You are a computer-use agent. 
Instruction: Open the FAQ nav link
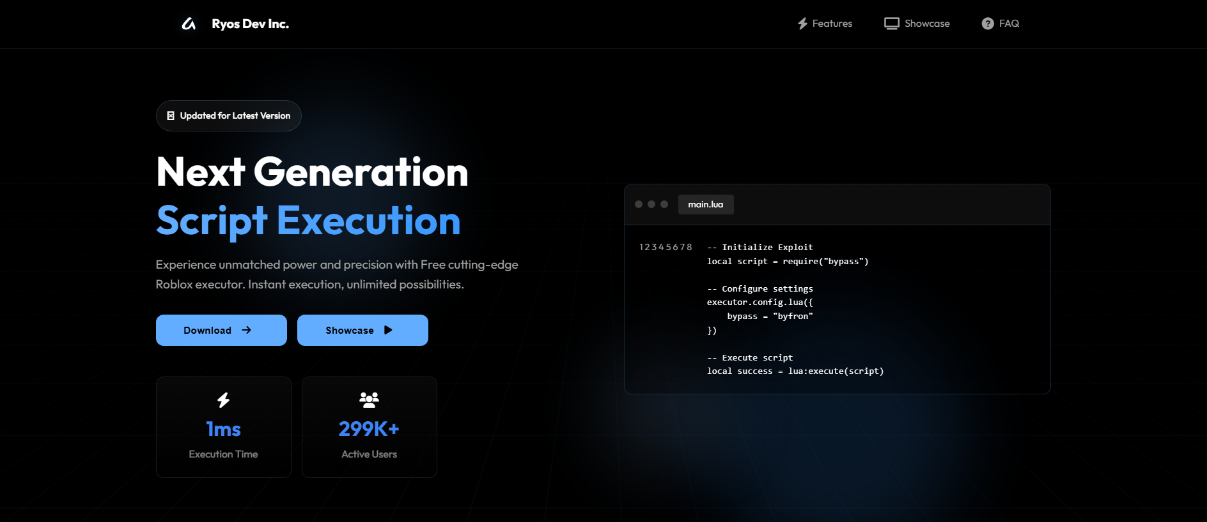click(x=1009, y=24)
